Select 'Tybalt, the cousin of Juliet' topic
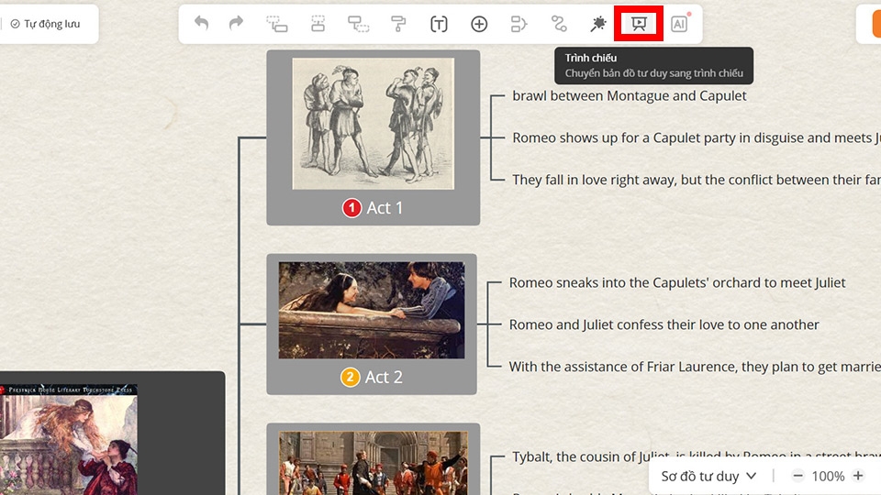The image size is (881, 495). [x=697, y=456]
